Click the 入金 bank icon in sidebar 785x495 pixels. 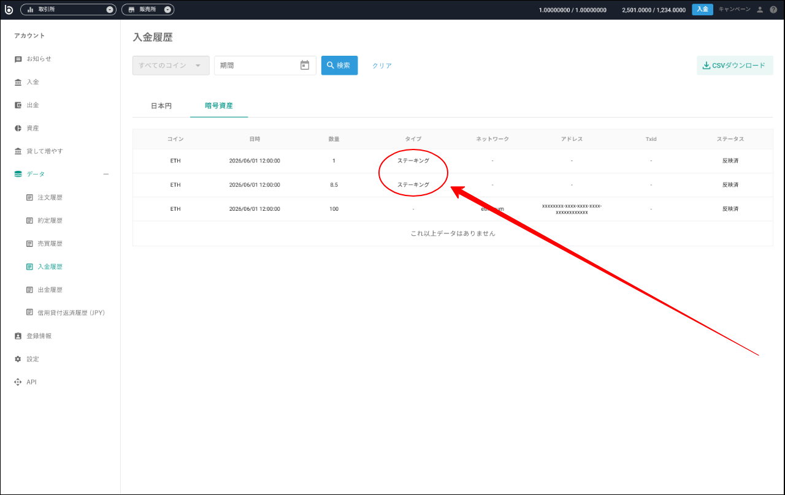click(18, 82)
